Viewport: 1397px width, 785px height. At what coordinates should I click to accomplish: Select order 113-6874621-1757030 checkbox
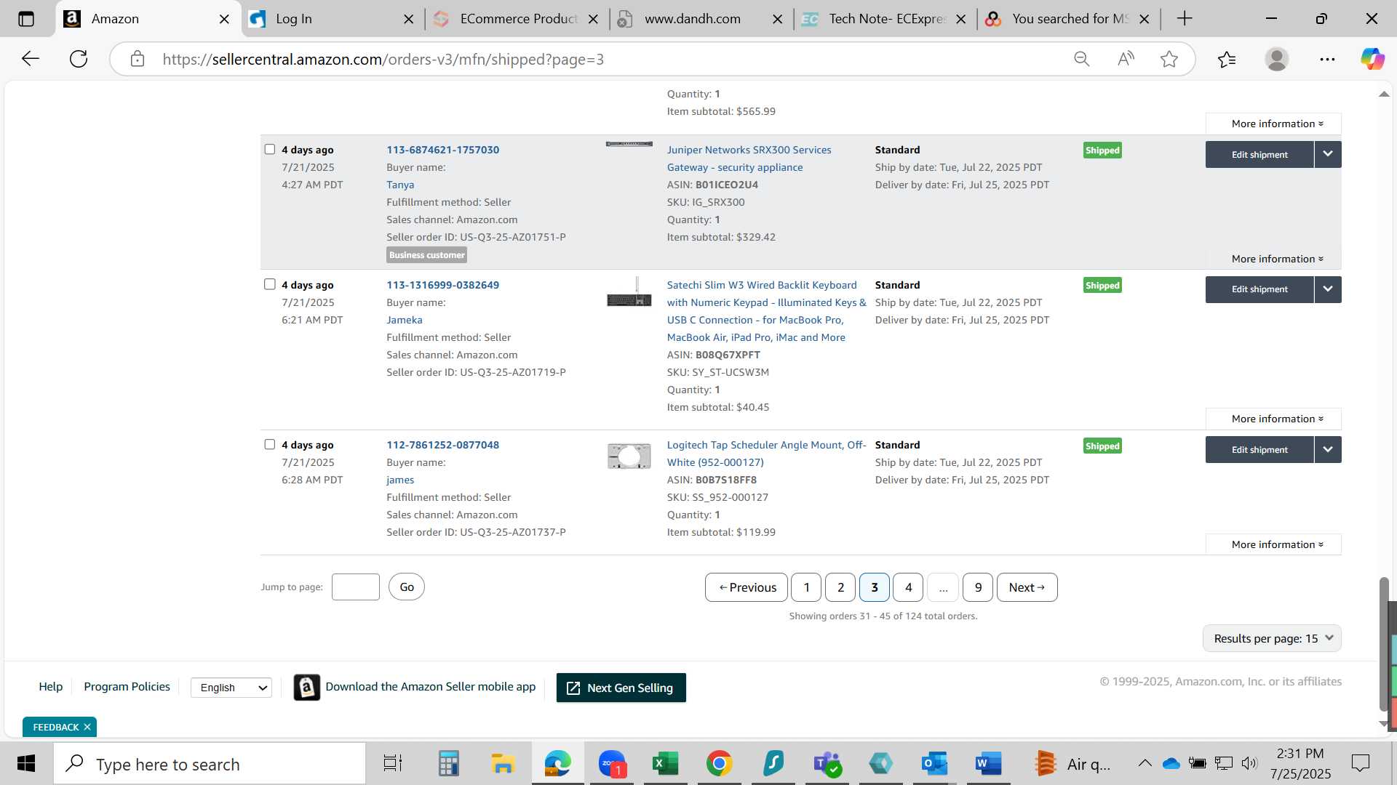[270, 149]
